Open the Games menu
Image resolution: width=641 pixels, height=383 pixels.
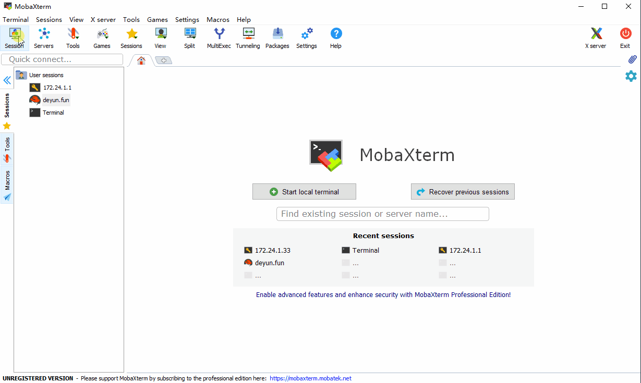pos(158,19)
